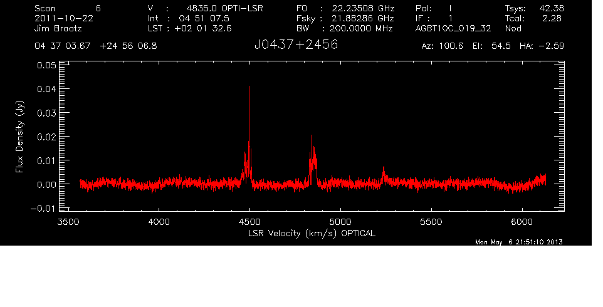Click the x-axis tick label 4500
The width and height of the screenshot is (603, 307).
[249, 222]
